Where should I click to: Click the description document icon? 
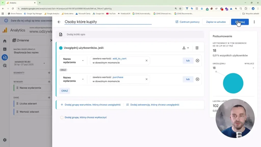click(61, 34)
